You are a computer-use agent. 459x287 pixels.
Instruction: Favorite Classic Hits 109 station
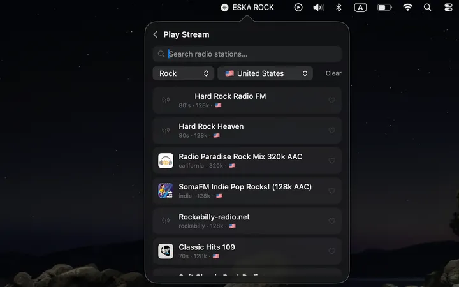(x=331, y=251)
